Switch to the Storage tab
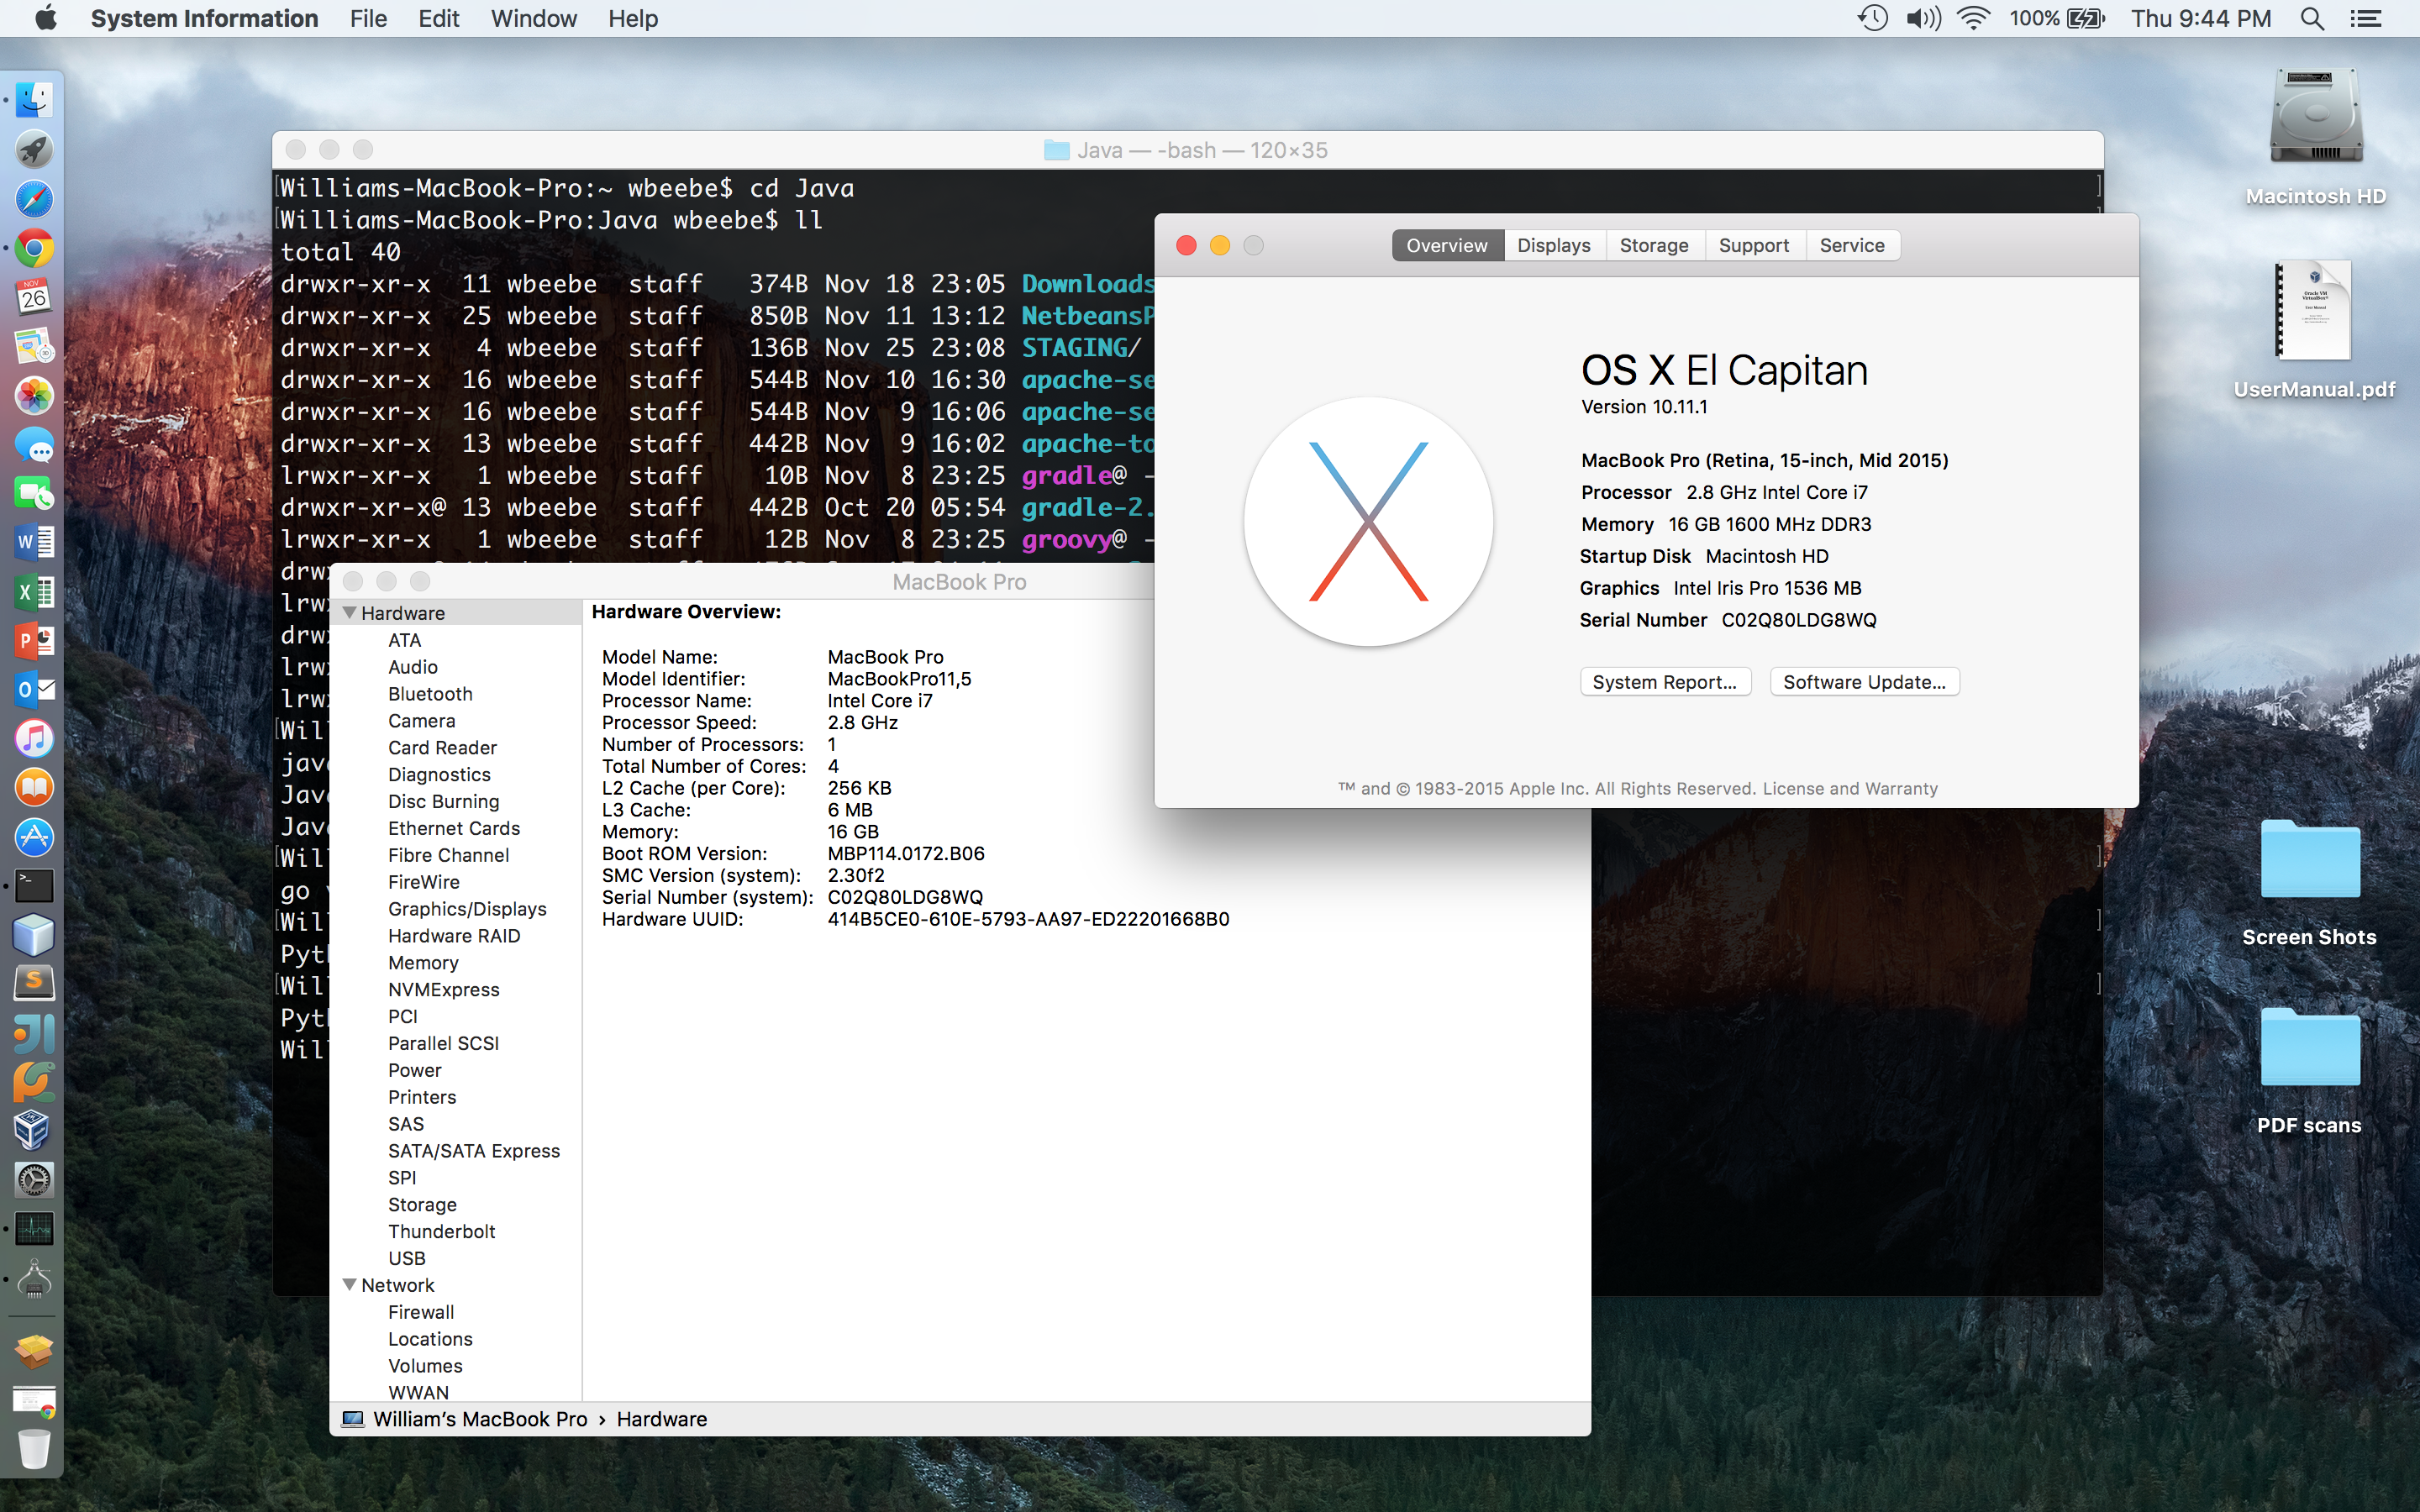2420x1512 pixels. click(x=1654, y=246)
